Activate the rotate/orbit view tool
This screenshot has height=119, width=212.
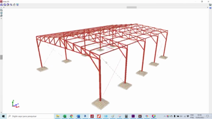pos(8,5)
